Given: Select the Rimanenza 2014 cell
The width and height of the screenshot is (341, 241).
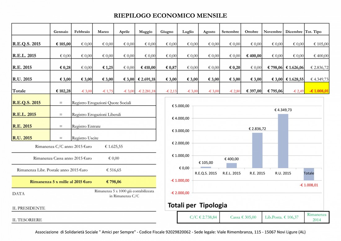Looking at the screenshot, I should coord(317,217).
